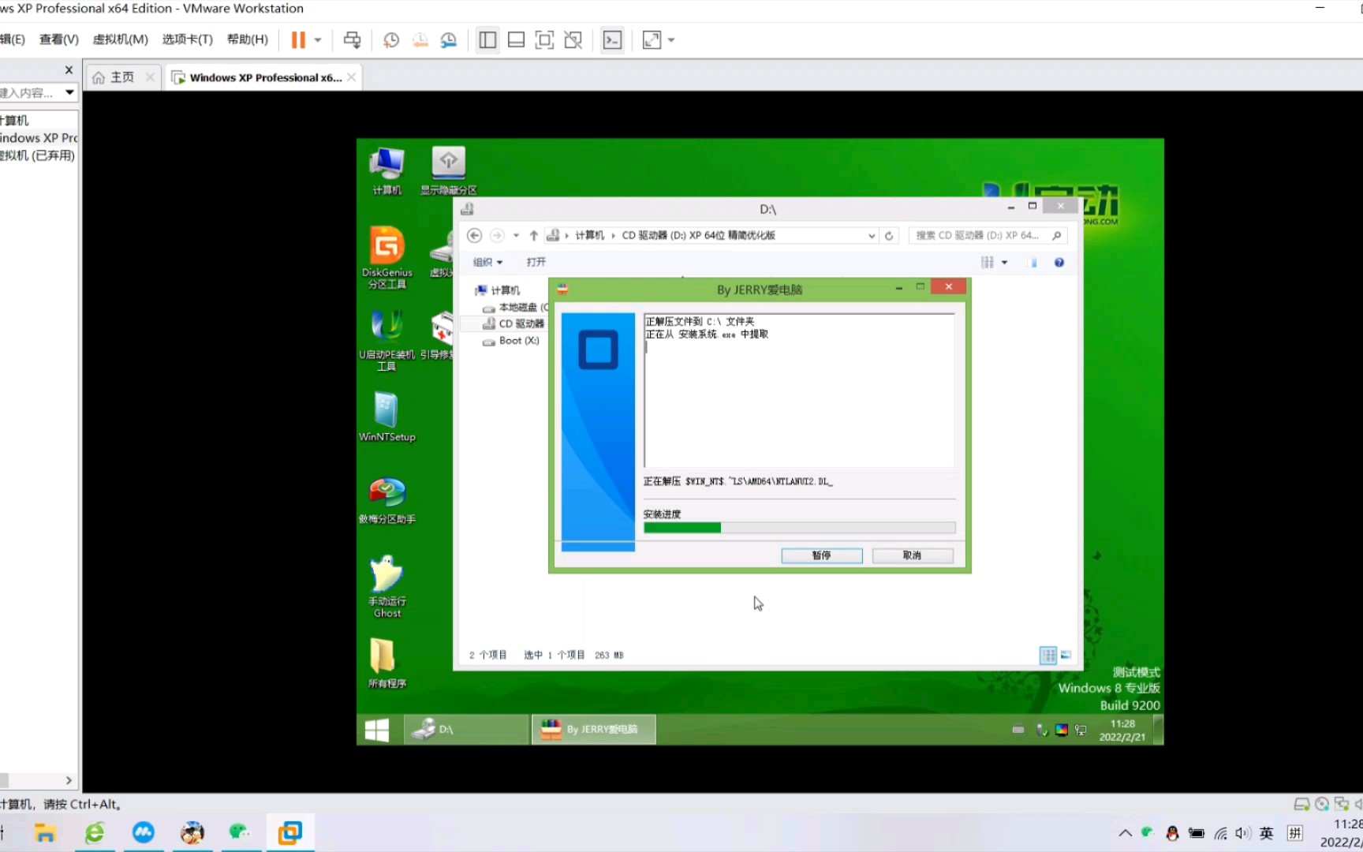Pause the virtual machine with the orange pause icon
This screenshot has width=1363, height=852.
[297, 39]
